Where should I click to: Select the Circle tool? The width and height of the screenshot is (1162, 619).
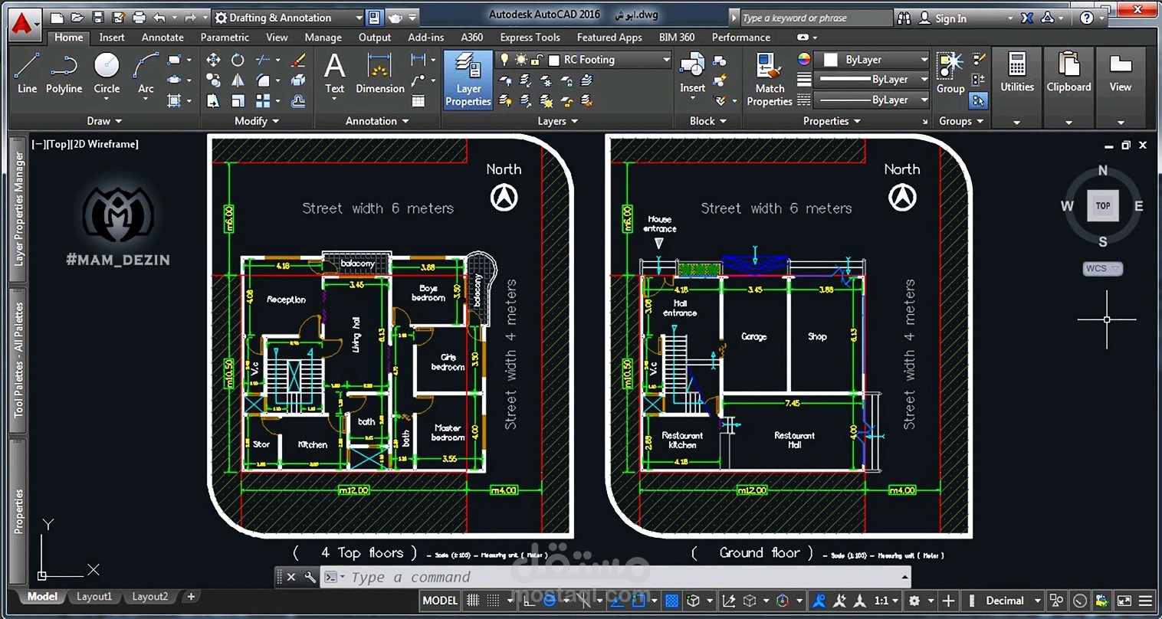pyautogui.click(x=107, y=74)
